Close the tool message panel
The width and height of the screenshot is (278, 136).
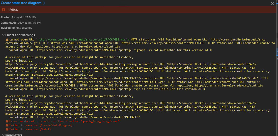point(272,3)
